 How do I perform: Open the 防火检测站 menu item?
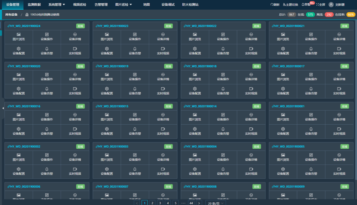tap(190, 5)
